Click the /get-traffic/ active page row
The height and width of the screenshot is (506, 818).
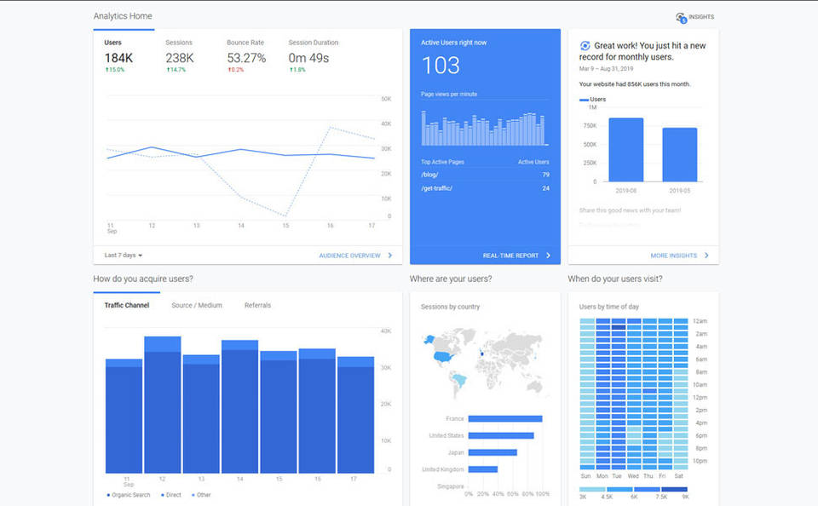485,188
